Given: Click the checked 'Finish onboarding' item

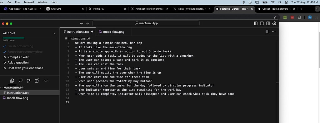Looking at the screenshot, I should tap(18, 46).
